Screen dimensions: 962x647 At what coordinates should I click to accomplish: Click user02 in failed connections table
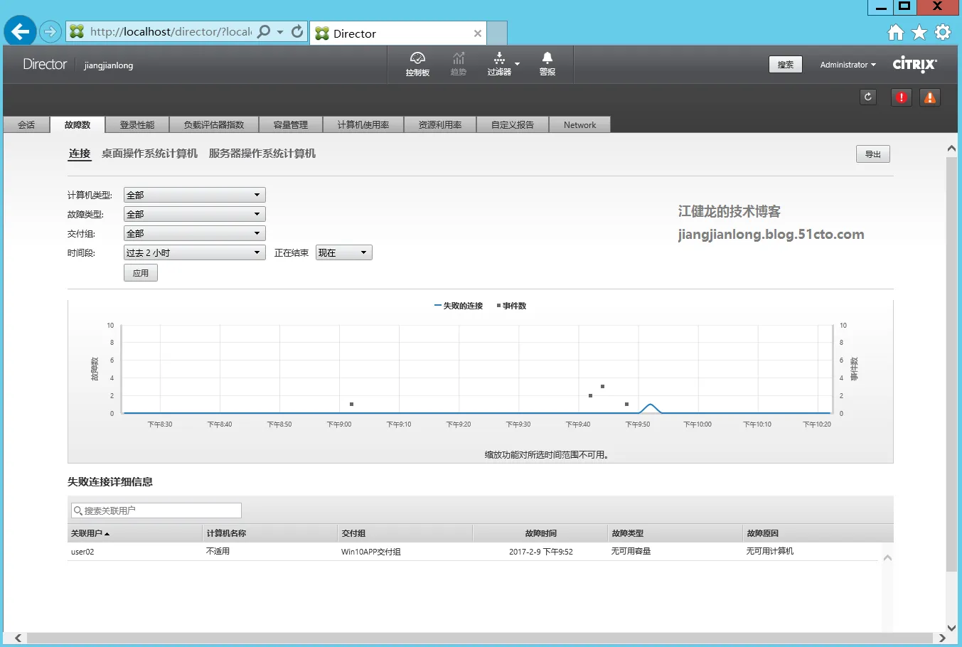coord(82,552)
